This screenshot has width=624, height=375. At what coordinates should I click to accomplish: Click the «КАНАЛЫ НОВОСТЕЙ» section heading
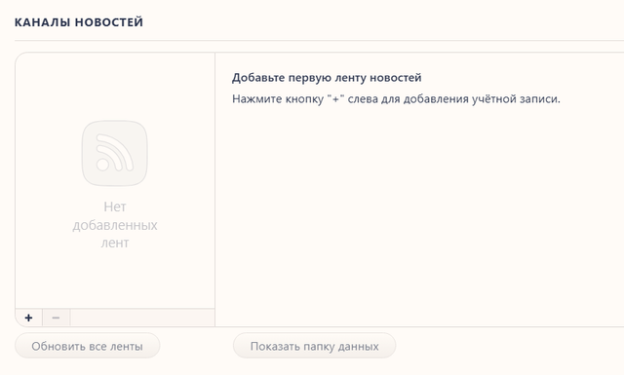[x=79, y=22]
